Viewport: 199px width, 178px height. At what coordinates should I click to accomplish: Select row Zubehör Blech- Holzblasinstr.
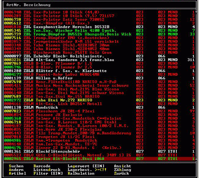click(x=99, y=56)
